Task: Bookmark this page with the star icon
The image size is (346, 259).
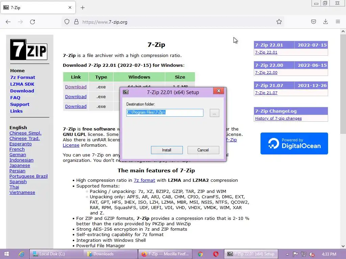Action: click(x=279, y=22)
